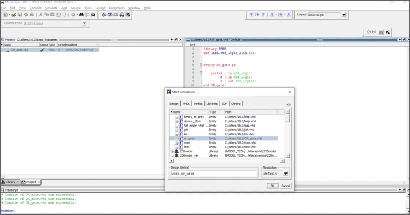Click the Find binoculars icon
410x215 pixels.
click(x=81, y=15)
